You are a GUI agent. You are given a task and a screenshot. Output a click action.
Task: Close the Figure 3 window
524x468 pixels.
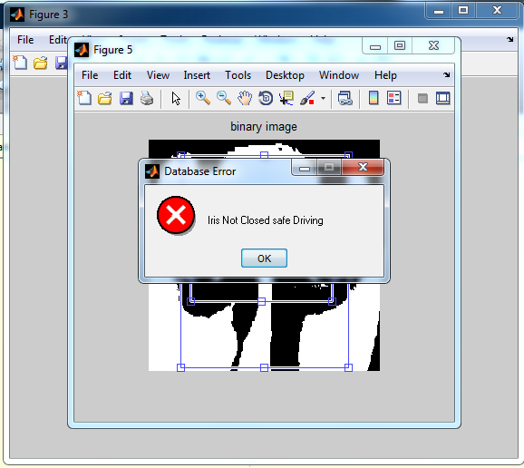[x=498, y=10]
